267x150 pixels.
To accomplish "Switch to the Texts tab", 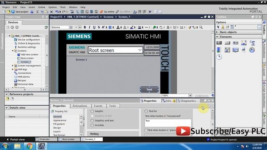I will coord(112,106).
